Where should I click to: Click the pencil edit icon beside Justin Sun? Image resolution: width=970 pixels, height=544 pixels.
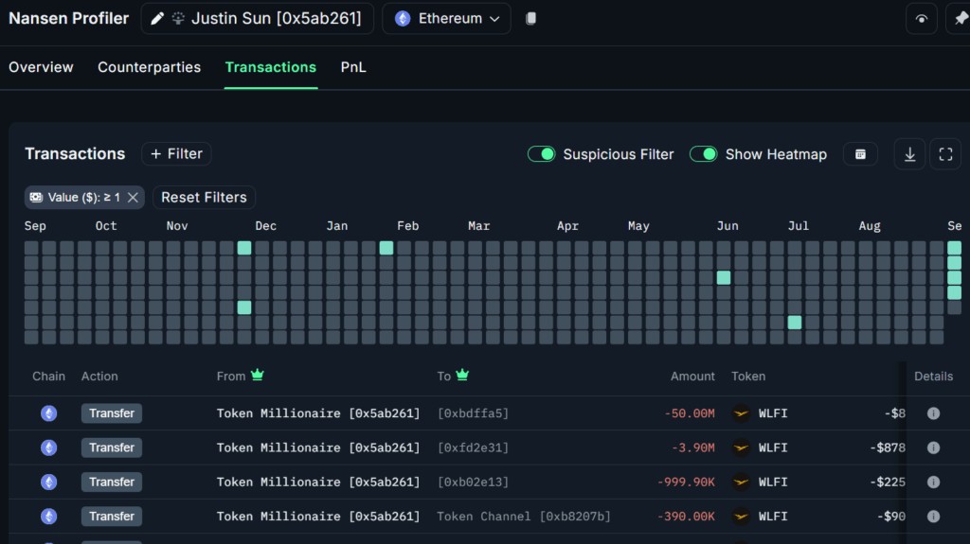[x=157, y=19]
